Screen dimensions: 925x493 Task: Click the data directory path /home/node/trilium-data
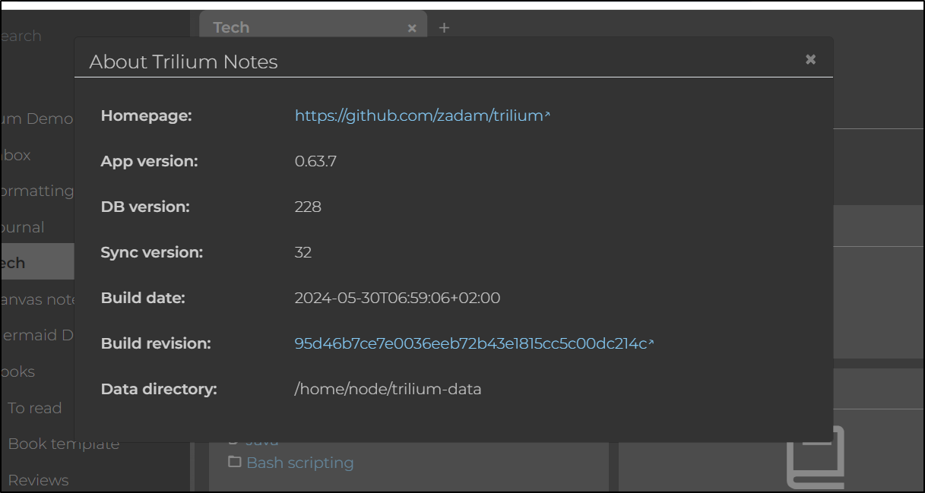click(x=388, y=389)
